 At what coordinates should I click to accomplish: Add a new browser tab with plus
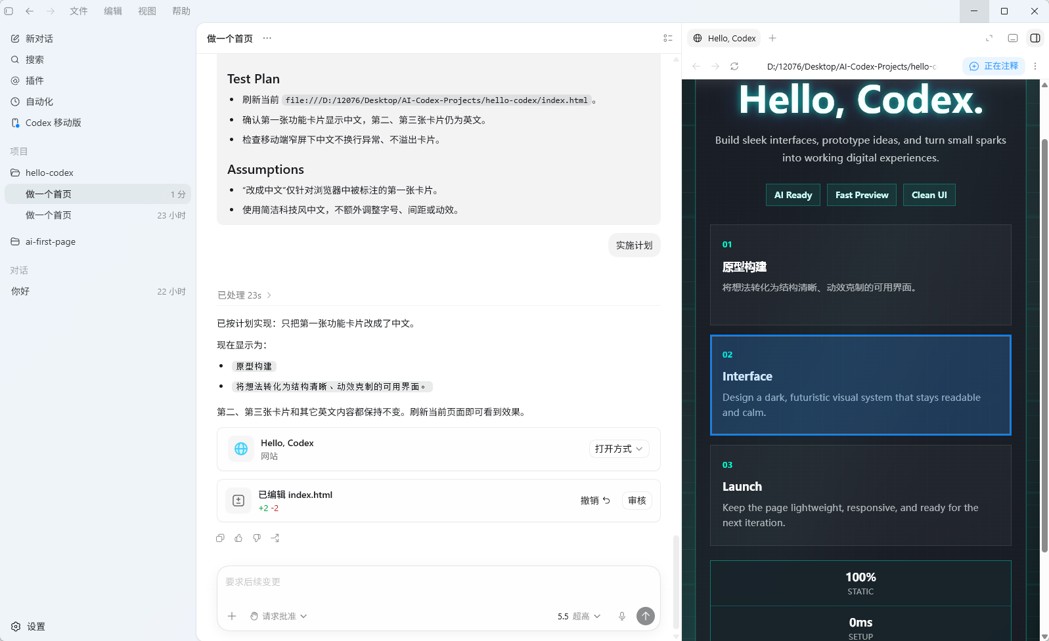(772, 38)
